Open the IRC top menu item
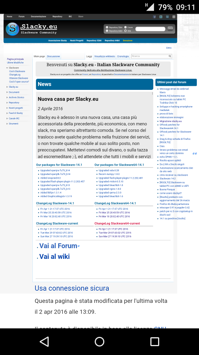 tap(70, 17)
